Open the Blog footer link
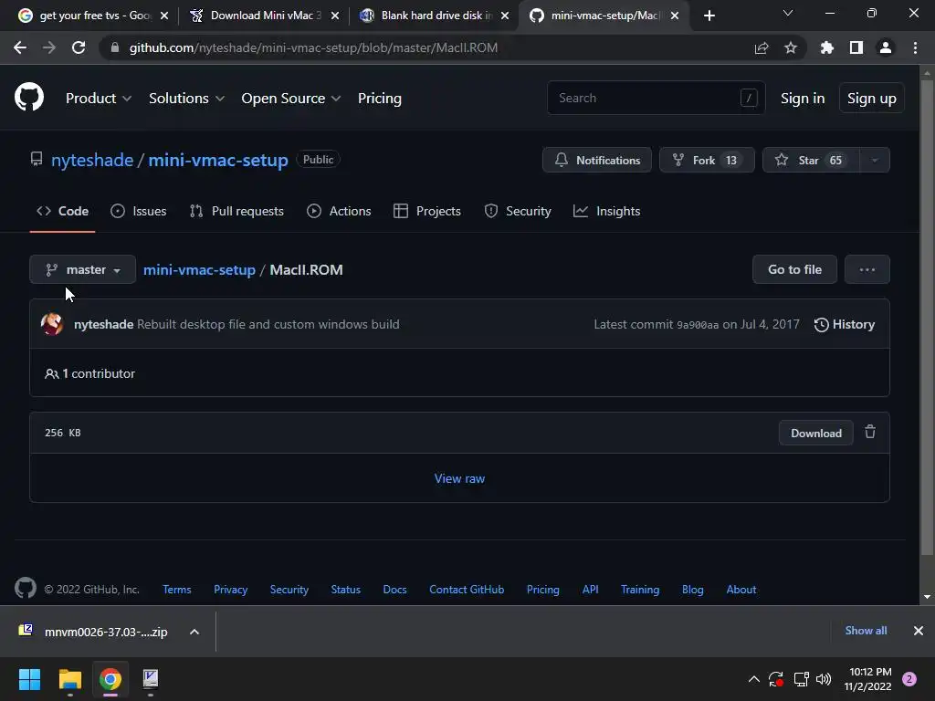 pyautogui.click(x=693, y=590)
